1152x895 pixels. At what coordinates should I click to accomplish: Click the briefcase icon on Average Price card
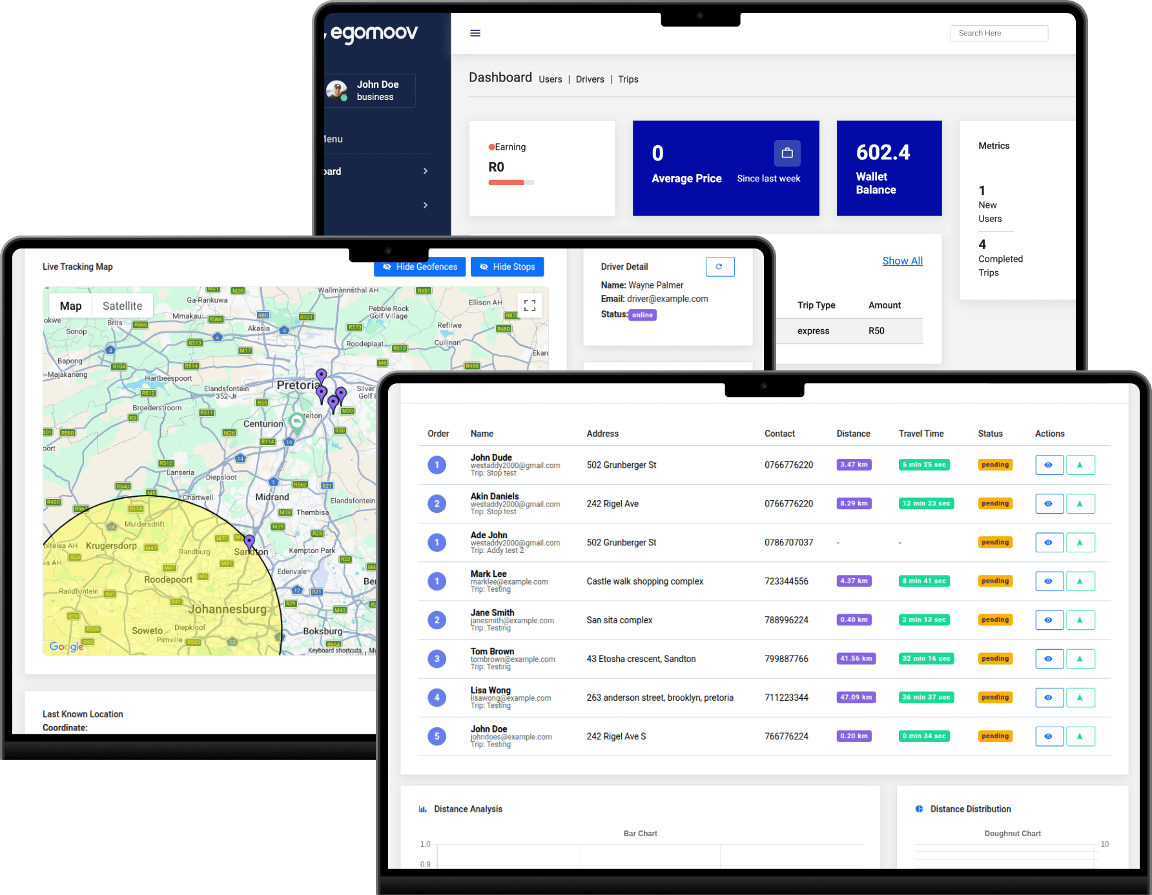(x=787, y=153)
